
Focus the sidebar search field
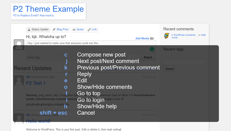(x=184, y=62)
